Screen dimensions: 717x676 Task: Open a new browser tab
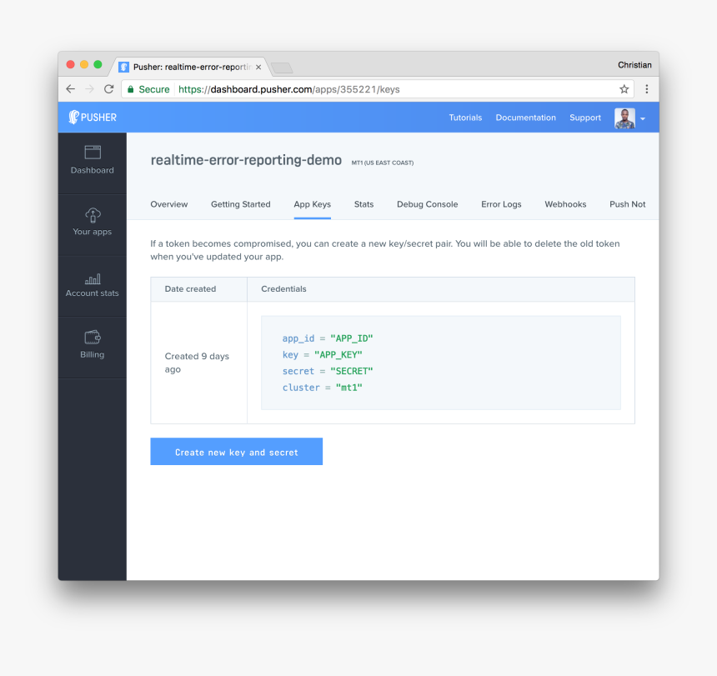pos(282,68)
